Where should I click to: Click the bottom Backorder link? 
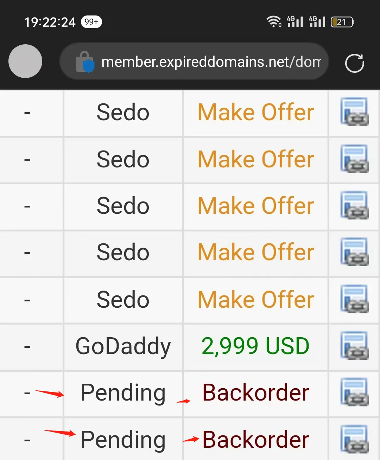pyautogui.click(x=256, y=440)
